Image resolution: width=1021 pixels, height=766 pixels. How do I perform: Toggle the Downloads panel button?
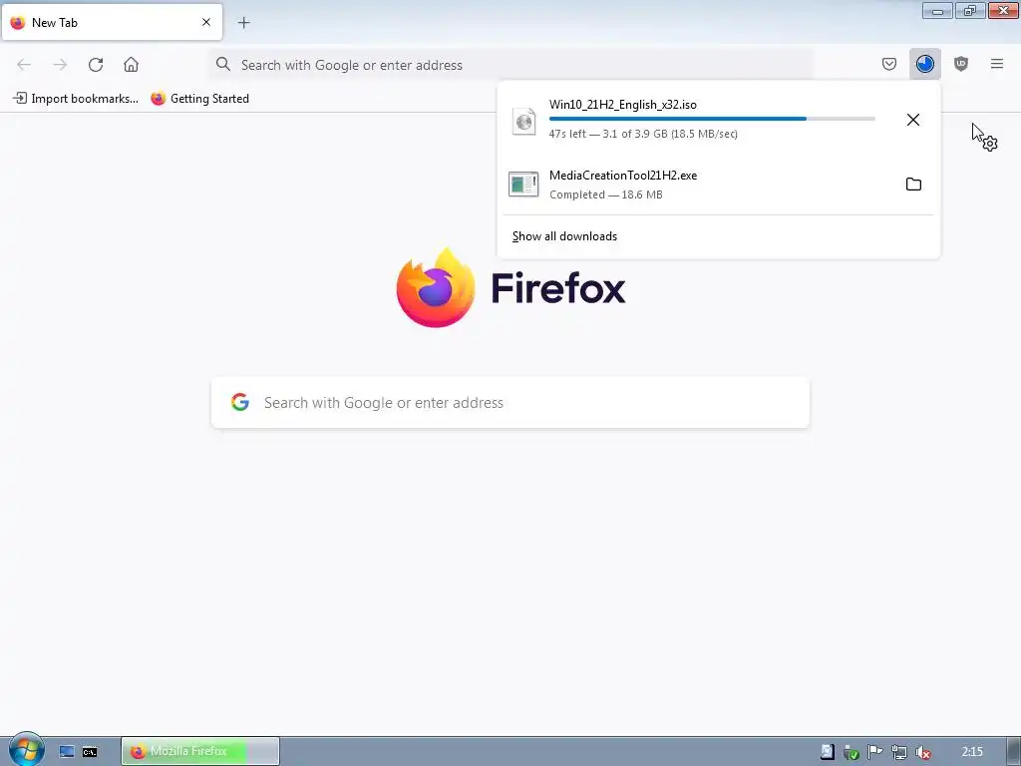coord(924,64)
